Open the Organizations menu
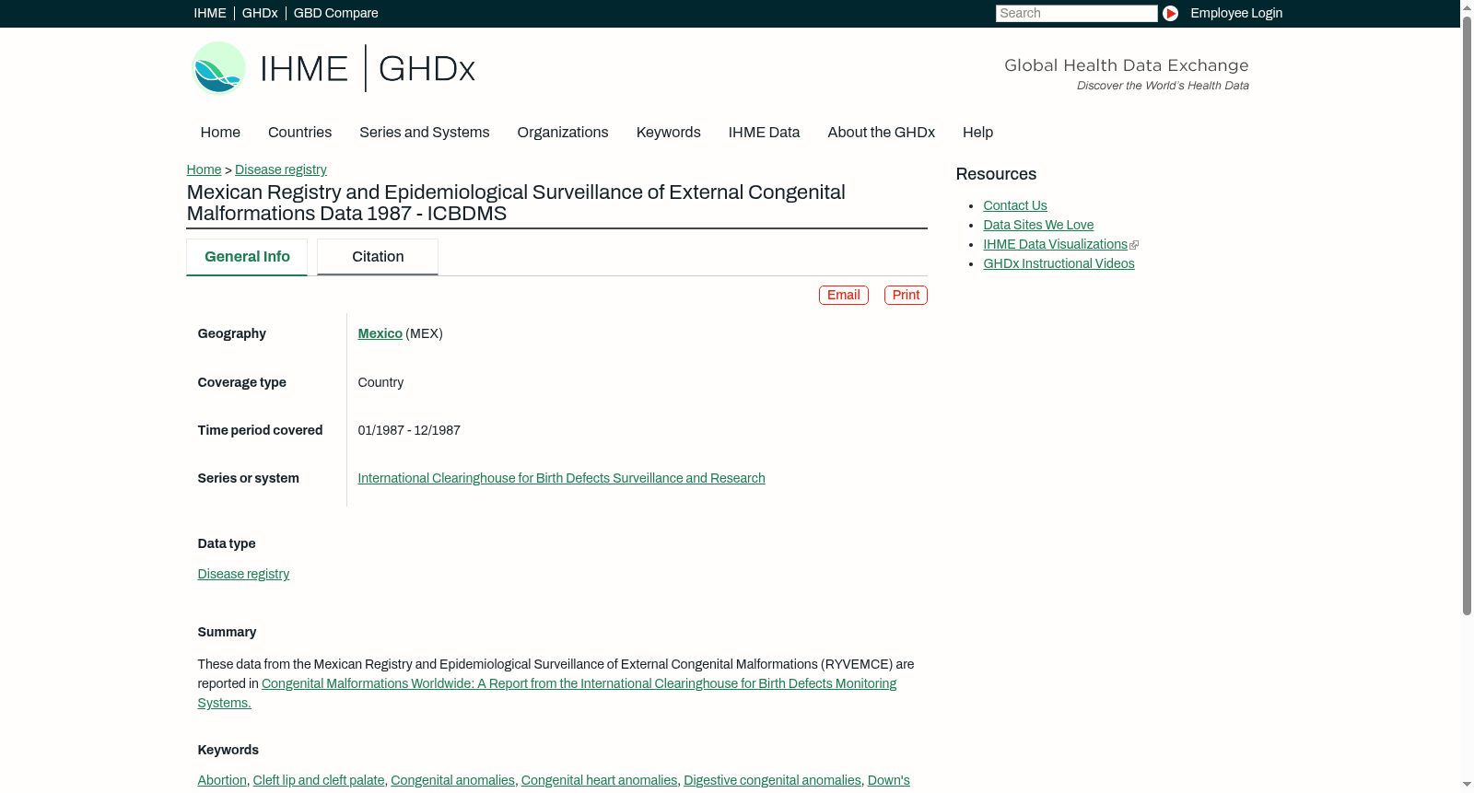Image resolution: width=1474 pixels, height=793 pixels. pos(563,133)
